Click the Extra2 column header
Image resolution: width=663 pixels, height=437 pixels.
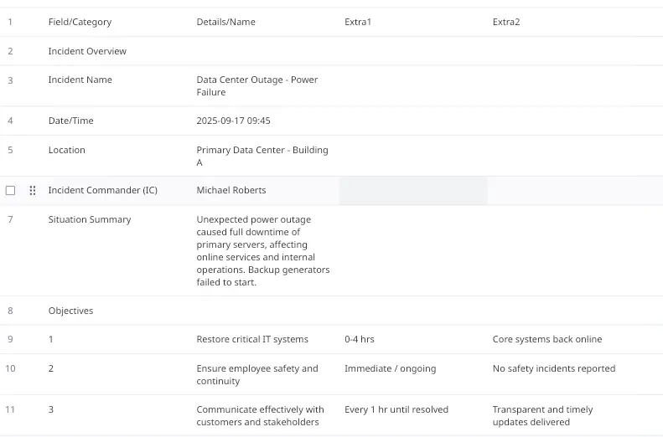(x=506, y=22)
